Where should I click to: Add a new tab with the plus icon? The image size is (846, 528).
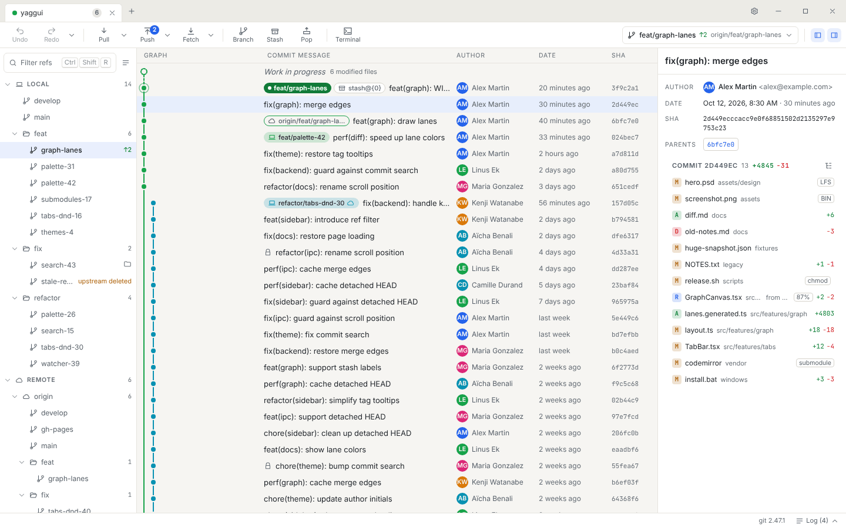click(132, 11)
